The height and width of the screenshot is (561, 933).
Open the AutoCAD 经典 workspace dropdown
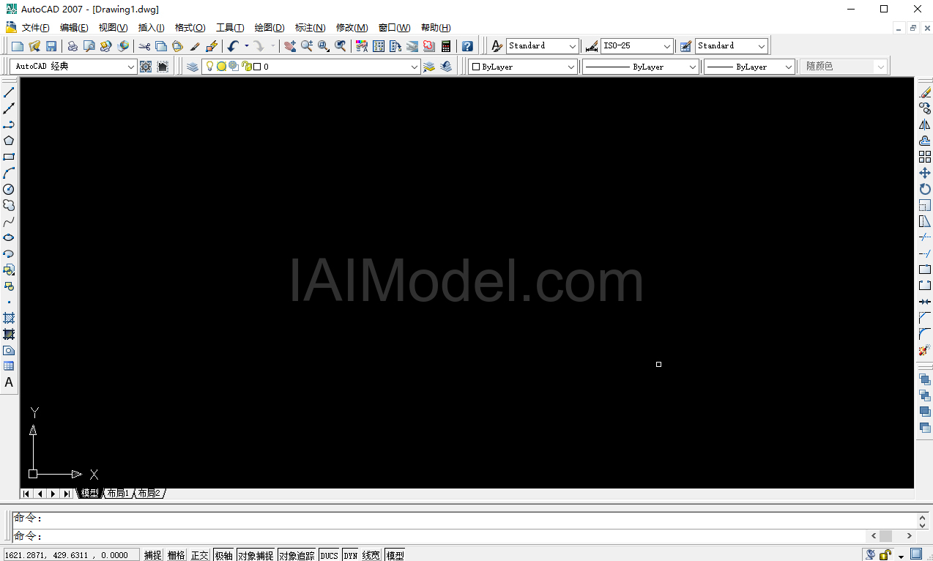tap(132, 67)
